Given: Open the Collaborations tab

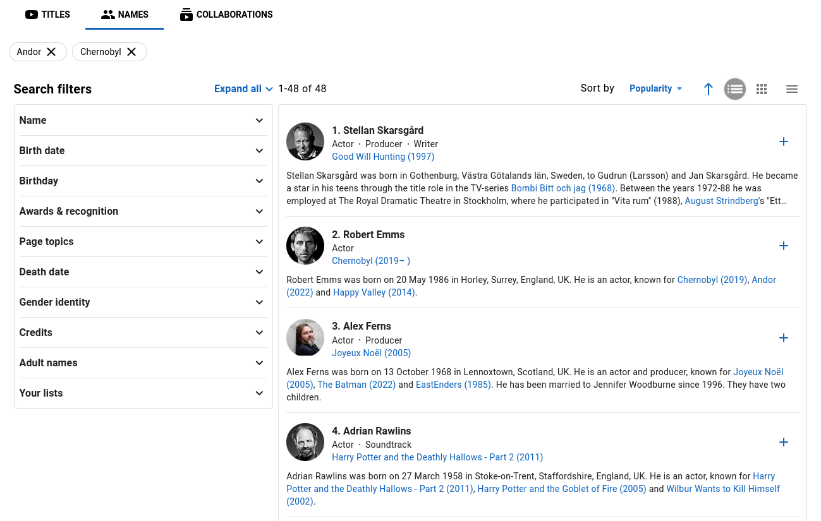Looking at the screenshot, I should (x=226, y=15).
